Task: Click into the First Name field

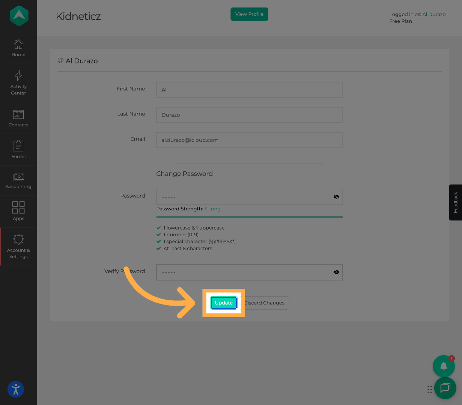Action: [249, 90]
